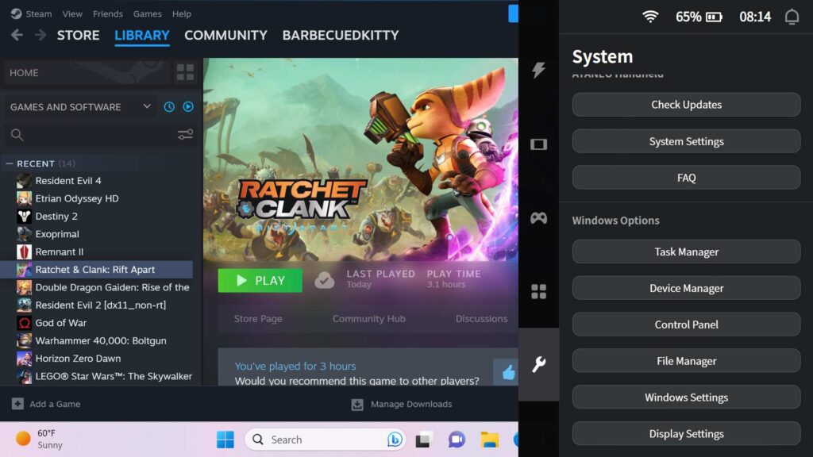Click the Windows taskbar Search box
813x457 pixels.
[x=318, y=440]
